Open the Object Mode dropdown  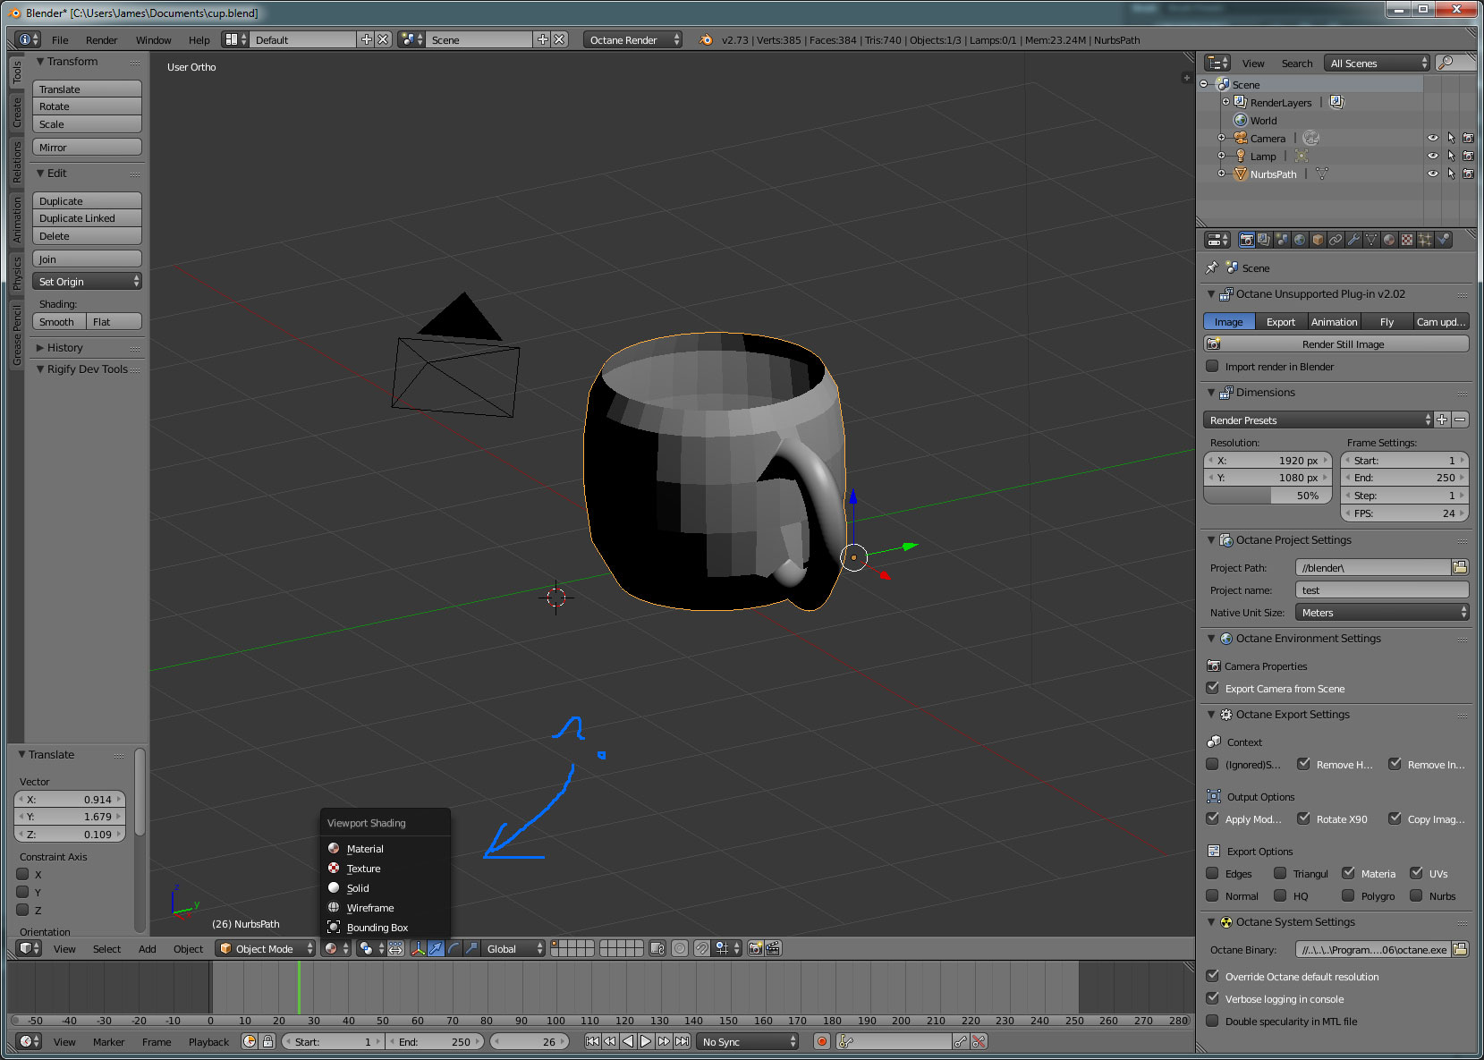tap(266, 949)
